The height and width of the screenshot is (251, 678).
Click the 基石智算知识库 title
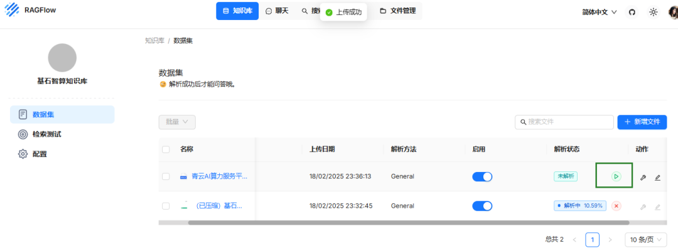[x=62, y=81]
